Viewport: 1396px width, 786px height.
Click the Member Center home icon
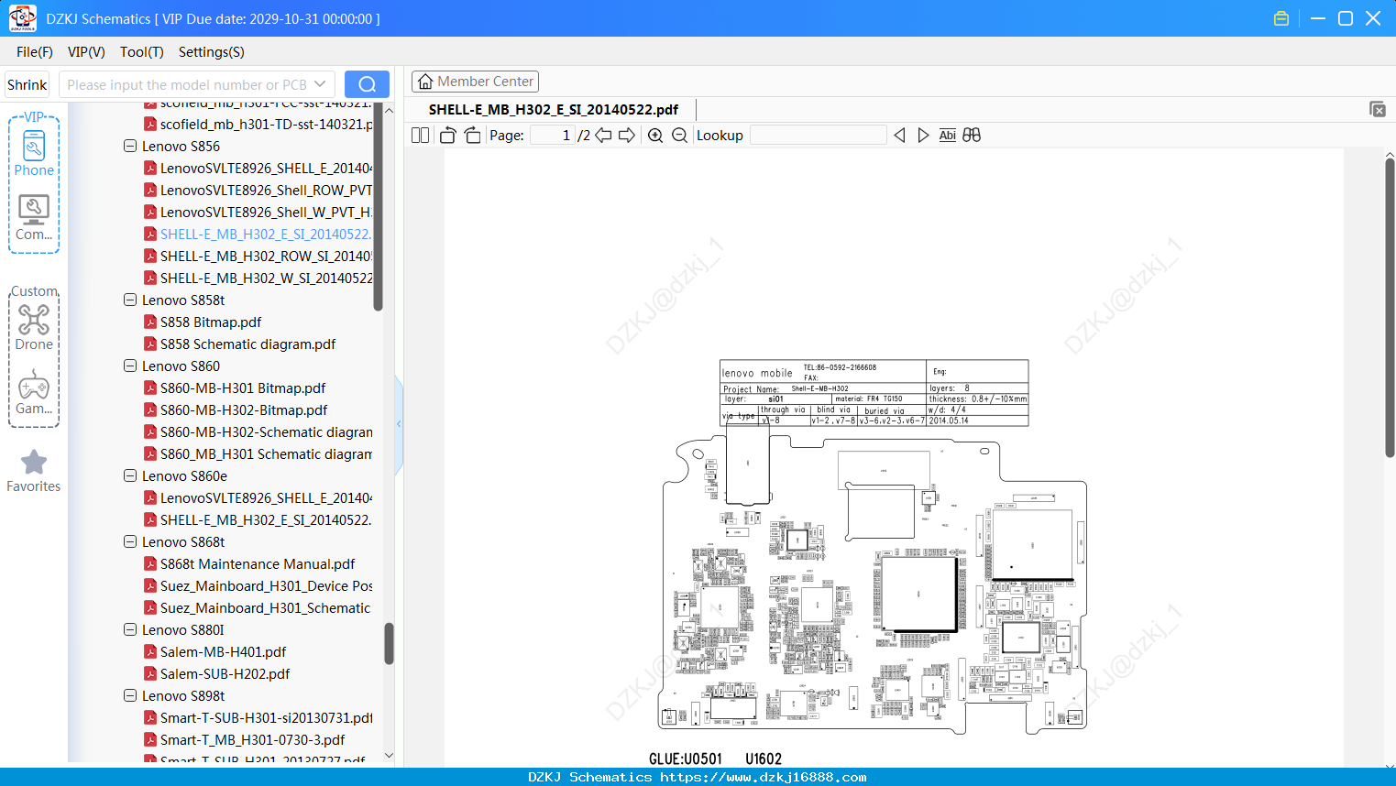point(425,82)
